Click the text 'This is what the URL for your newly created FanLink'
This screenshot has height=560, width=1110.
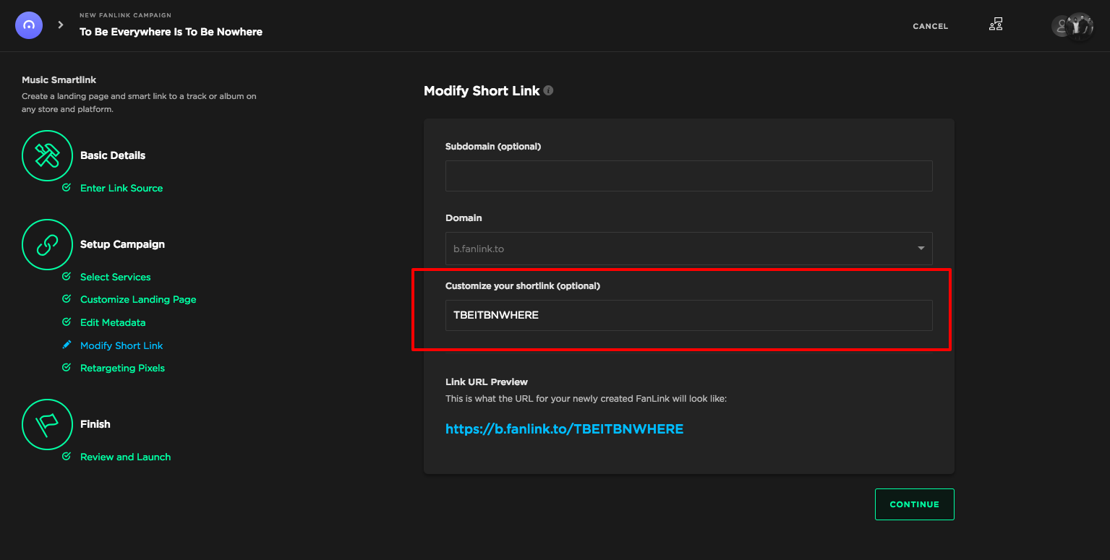[x=586, y=399]
